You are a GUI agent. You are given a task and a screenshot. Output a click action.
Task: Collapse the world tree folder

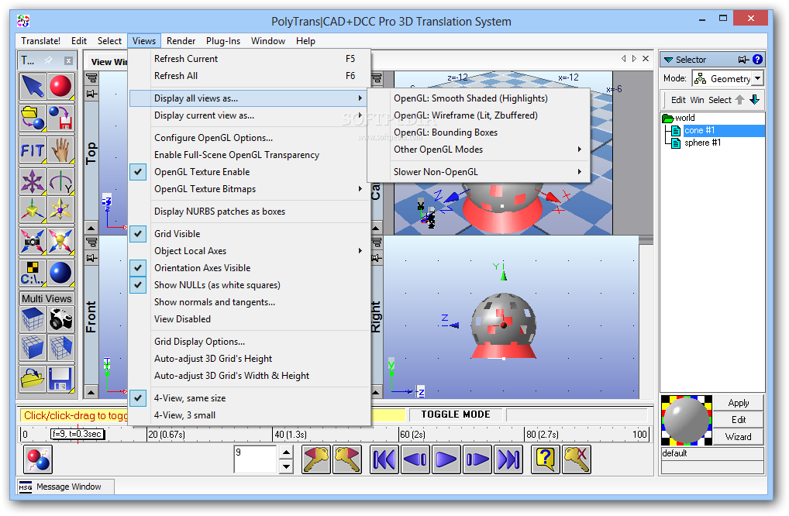pyautogui.click(x=668, y=119)
